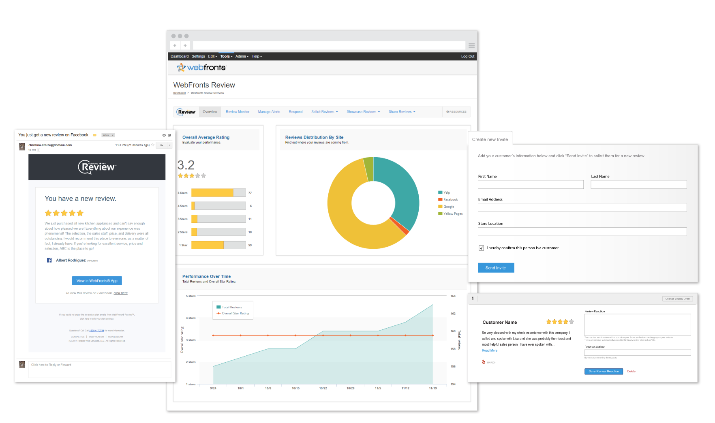This screenshot has width=715, height=423.
Task: Click the browser back arrow
Action: 175,45
